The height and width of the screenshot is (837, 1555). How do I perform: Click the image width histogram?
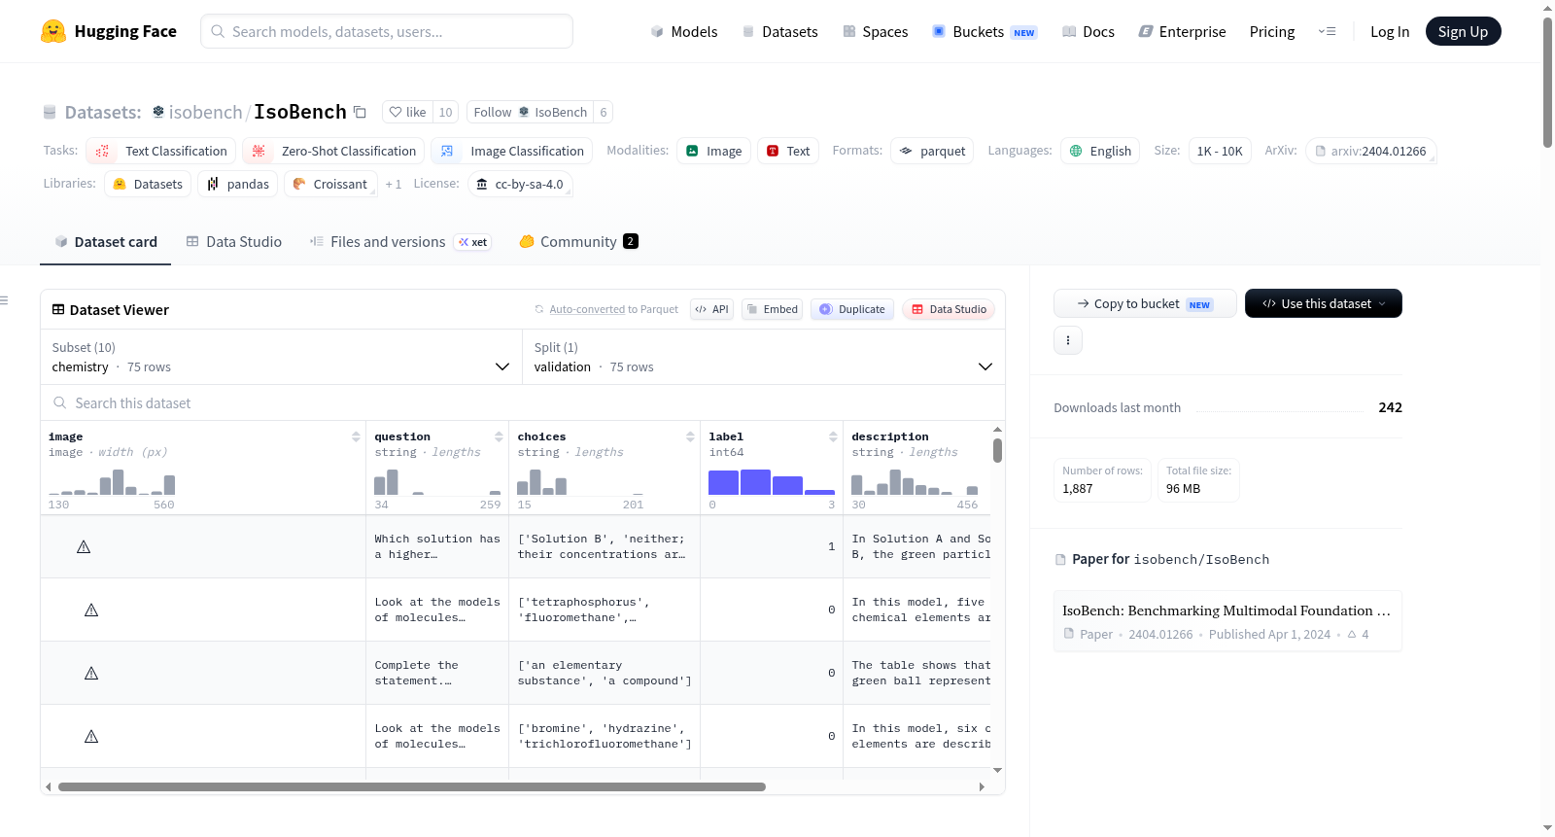point(112,481)
